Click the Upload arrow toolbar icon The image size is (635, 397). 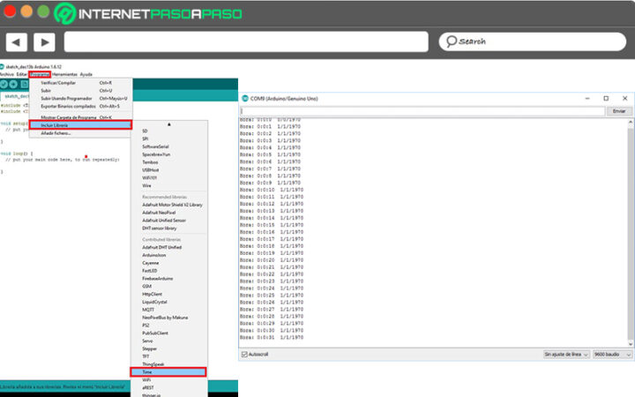[x=14, y=85]
